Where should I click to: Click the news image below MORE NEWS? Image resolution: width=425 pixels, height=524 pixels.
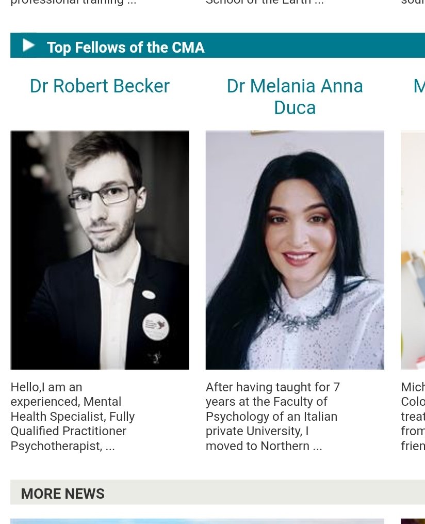198,521
